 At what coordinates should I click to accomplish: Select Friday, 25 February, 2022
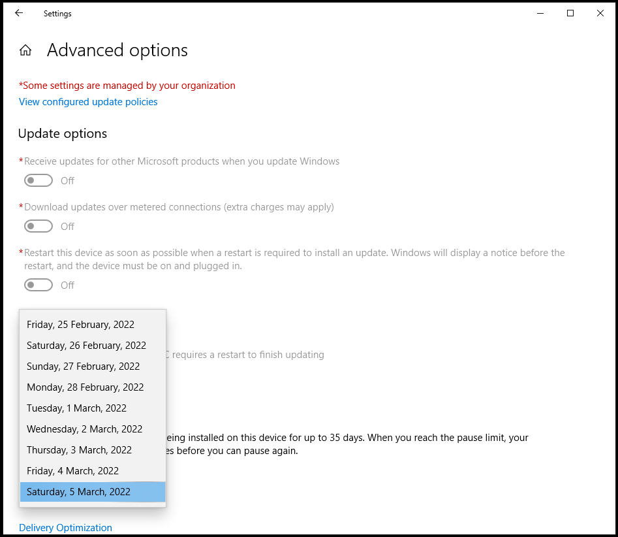click(x=80, y=325)
